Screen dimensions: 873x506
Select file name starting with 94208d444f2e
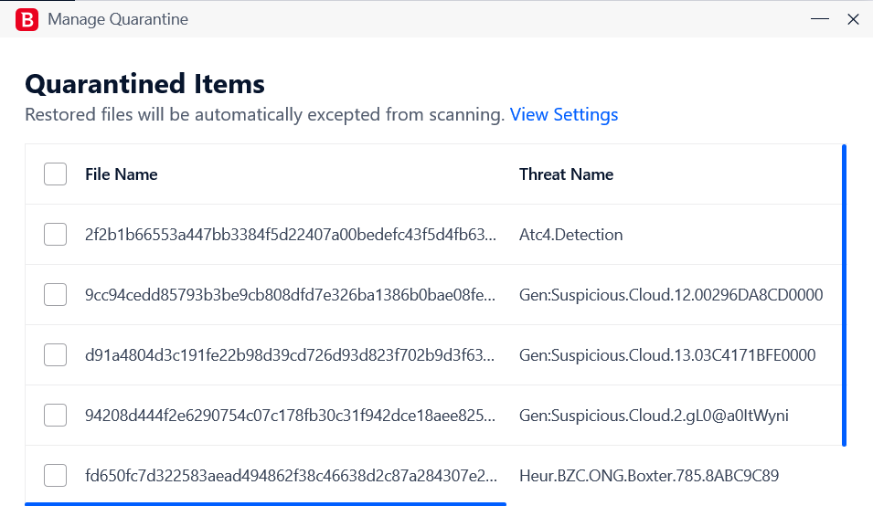click(x=290, y=416)
